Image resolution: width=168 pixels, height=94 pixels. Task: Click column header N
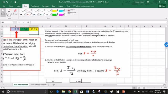76,26
